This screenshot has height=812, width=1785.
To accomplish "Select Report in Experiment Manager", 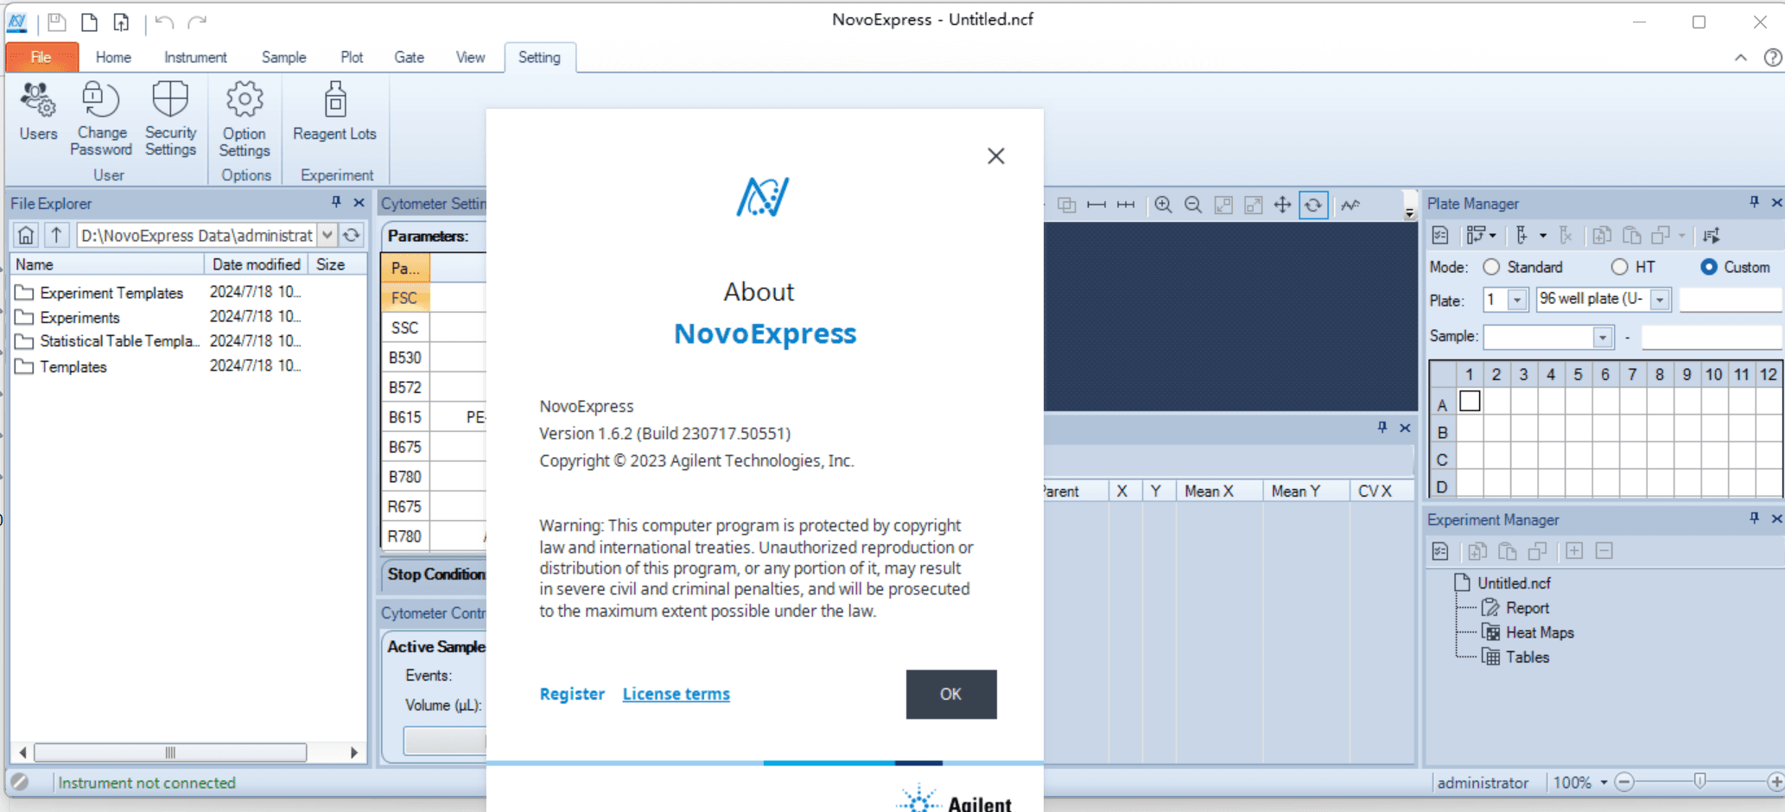I will [x=1527, y=608].
